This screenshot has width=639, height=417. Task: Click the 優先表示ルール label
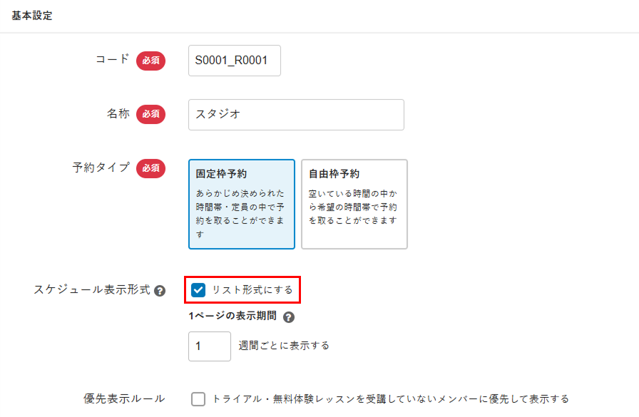(x=124, y=398)
